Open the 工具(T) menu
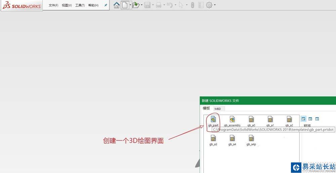Viewport: 336px width, 173px height. click(80, 5)
